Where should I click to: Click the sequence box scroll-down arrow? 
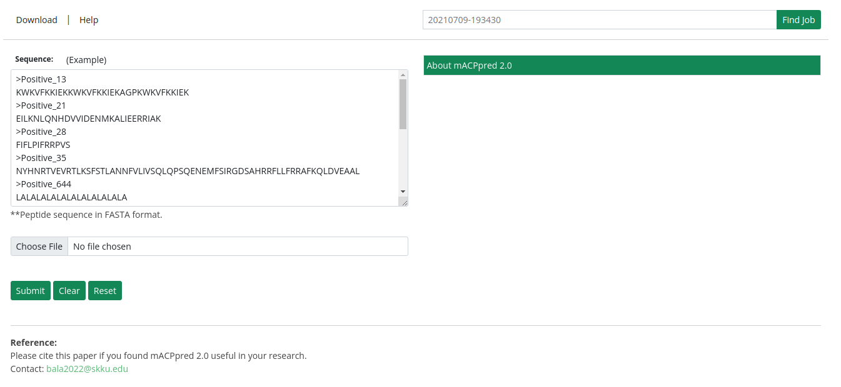(403, 191)
